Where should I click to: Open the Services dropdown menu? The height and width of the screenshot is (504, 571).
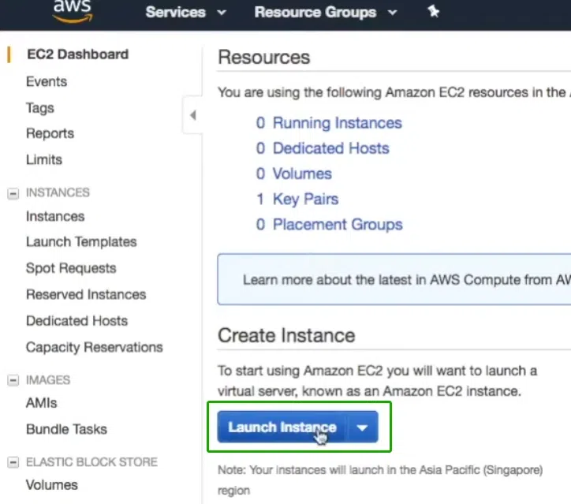pyautogui.click(x=186, y=13)
